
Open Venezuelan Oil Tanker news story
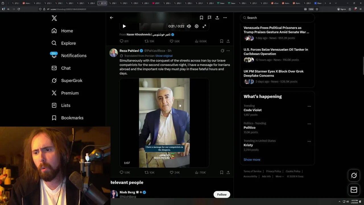pos(277,54)
